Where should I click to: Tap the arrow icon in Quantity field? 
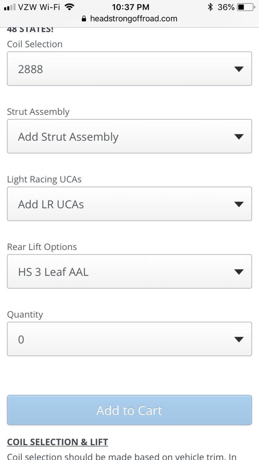pos(238,340)
